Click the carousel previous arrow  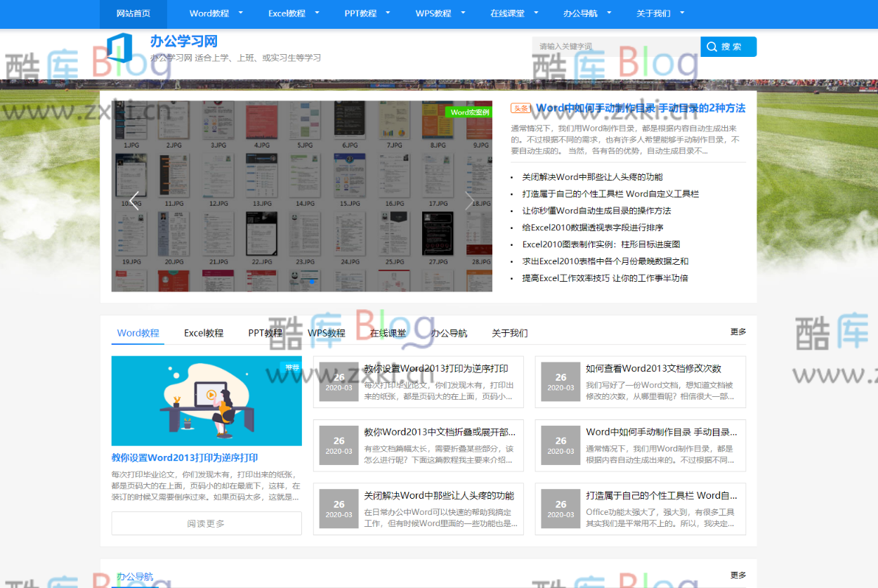tap(133, 200)
